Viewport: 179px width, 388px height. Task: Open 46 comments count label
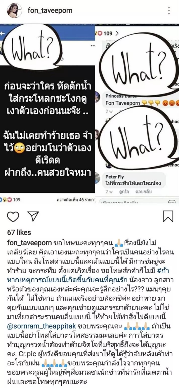[x=76, y=200]
